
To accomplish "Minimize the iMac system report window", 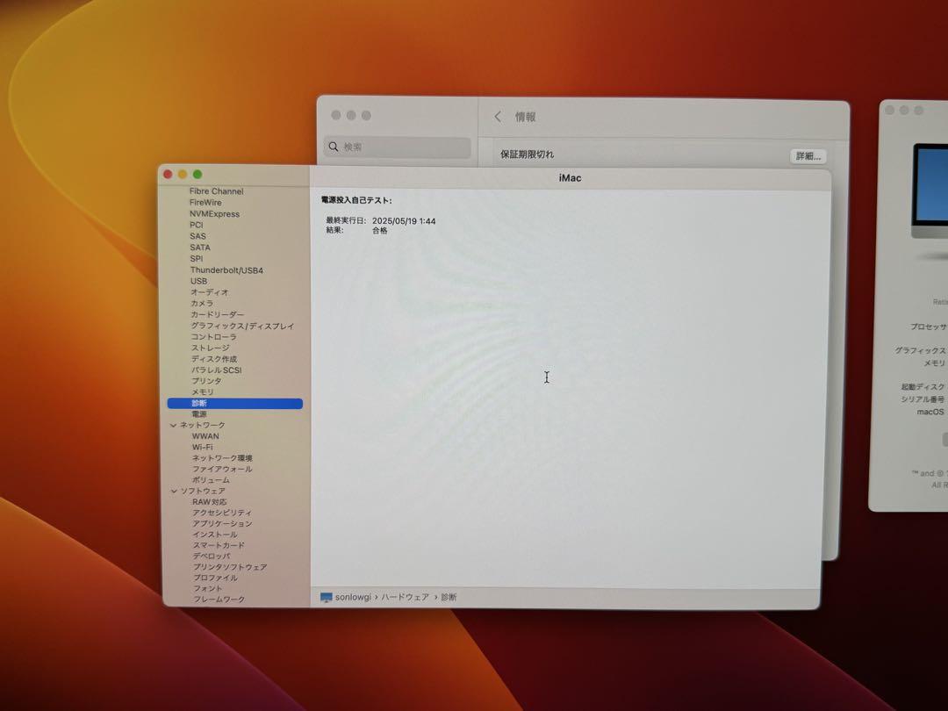I will click(183, 175).
